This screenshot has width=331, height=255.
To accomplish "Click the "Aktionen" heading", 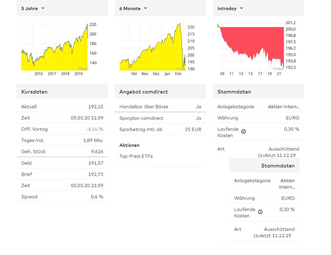I will pyautogui.click(x=129, y=145).
